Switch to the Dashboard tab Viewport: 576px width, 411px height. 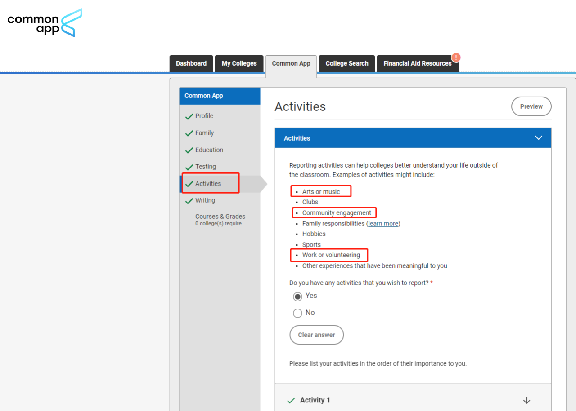click(x=191, y=63)
